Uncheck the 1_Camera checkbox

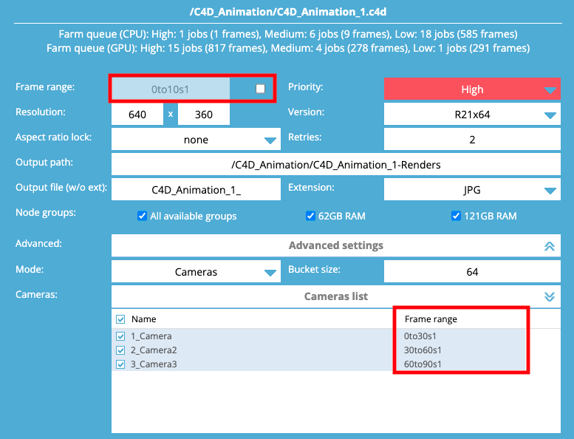[120, 336]
